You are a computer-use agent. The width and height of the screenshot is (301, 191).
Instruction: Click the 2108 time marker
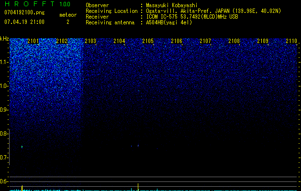tap(234, 41)
